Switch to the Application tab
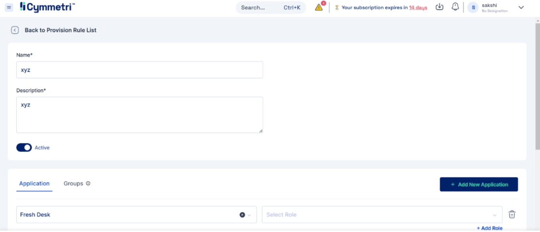This screenshot has height=232, width=540. click(x=34, y=184)
